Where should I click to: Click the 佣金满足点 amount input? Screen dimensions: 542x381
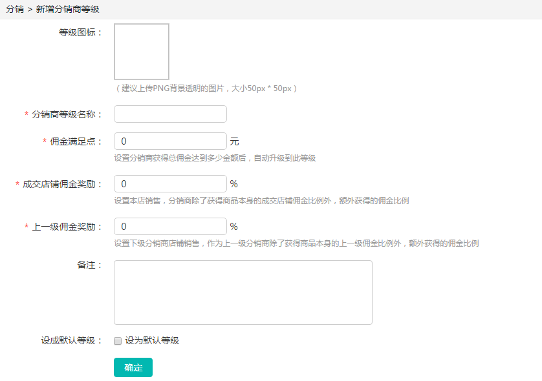tap(170, 141)
